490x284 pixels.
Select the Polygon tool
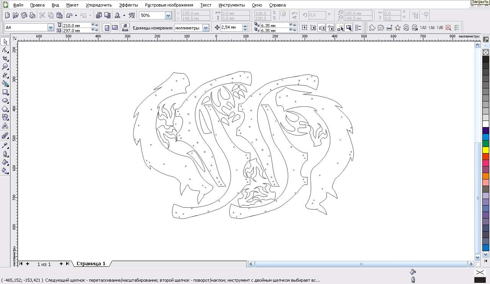click(x=5, y=109)
